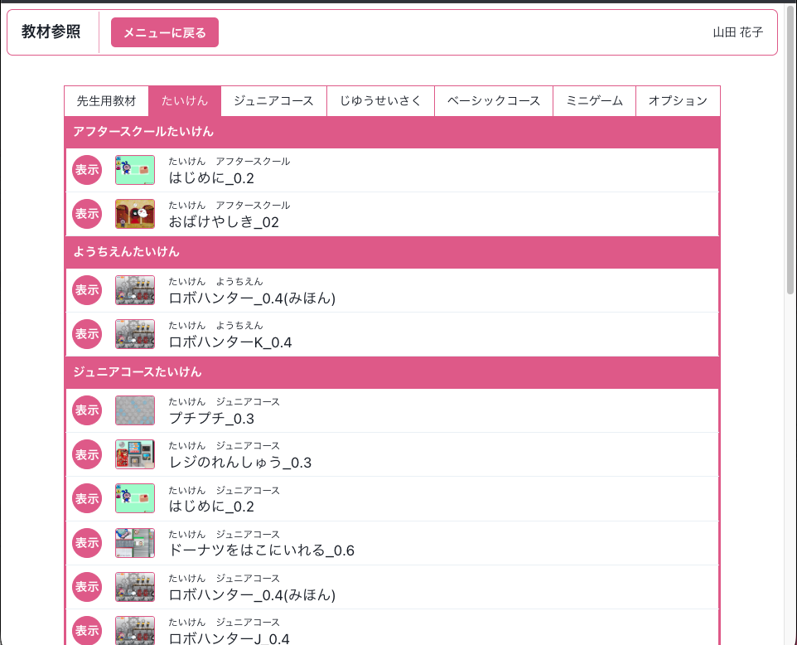
Task: Select the プチプチ_0.3 thumbnail
Action: pos(134,410)
